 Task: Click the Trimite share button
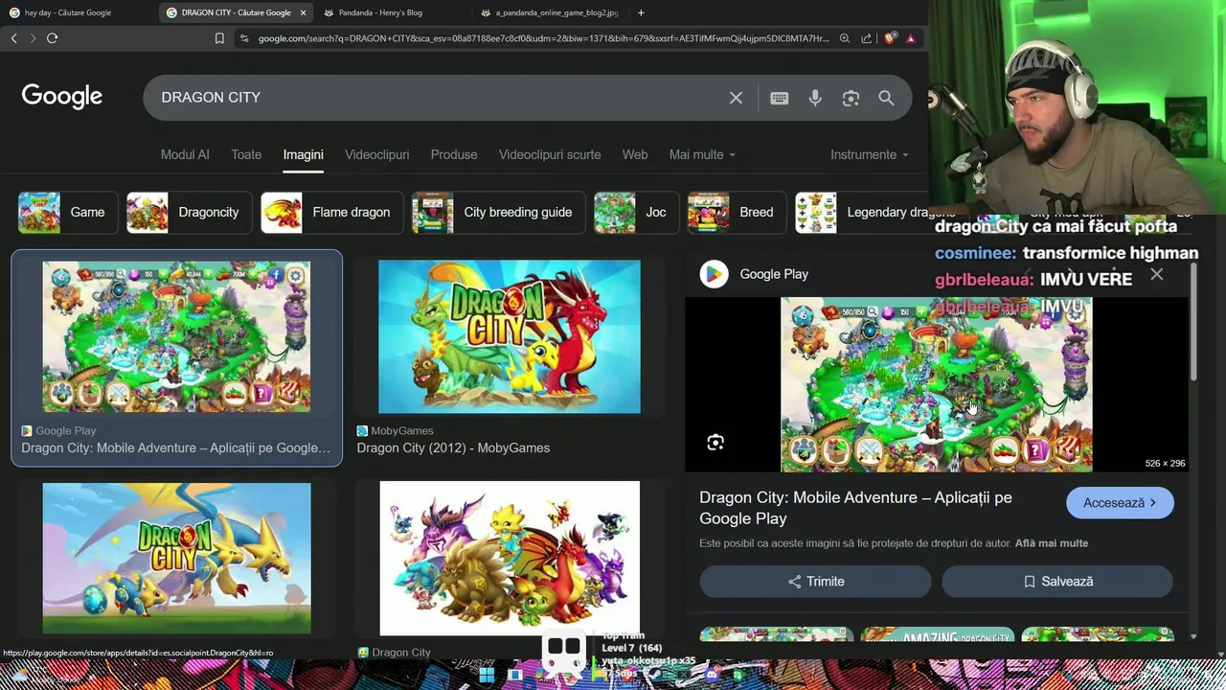[815, 582]
